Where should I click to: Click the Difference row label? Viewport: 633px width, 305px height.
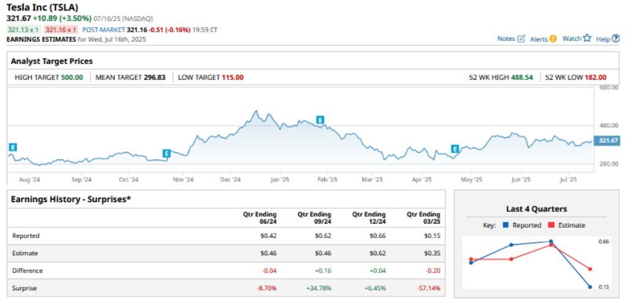point(28,271)
